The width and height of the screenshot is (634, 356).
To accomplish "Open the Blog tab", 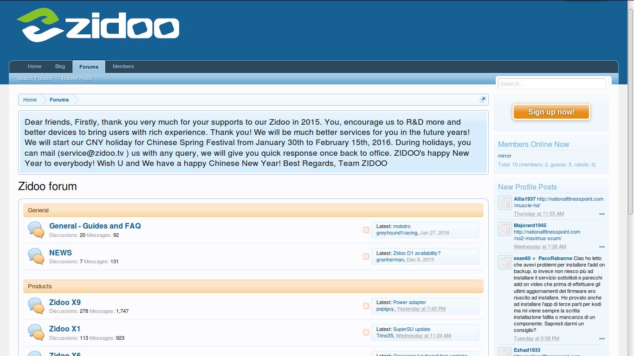I will point(60,67).
